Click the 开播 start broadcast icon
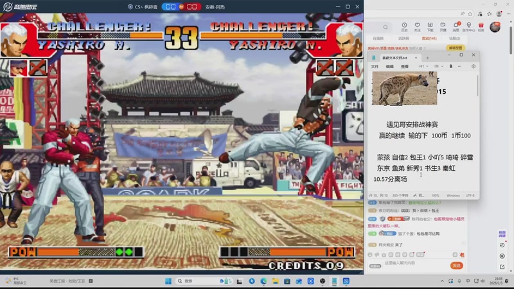The width and height of the screenshot is (514, 289). (x=443, y=27)
